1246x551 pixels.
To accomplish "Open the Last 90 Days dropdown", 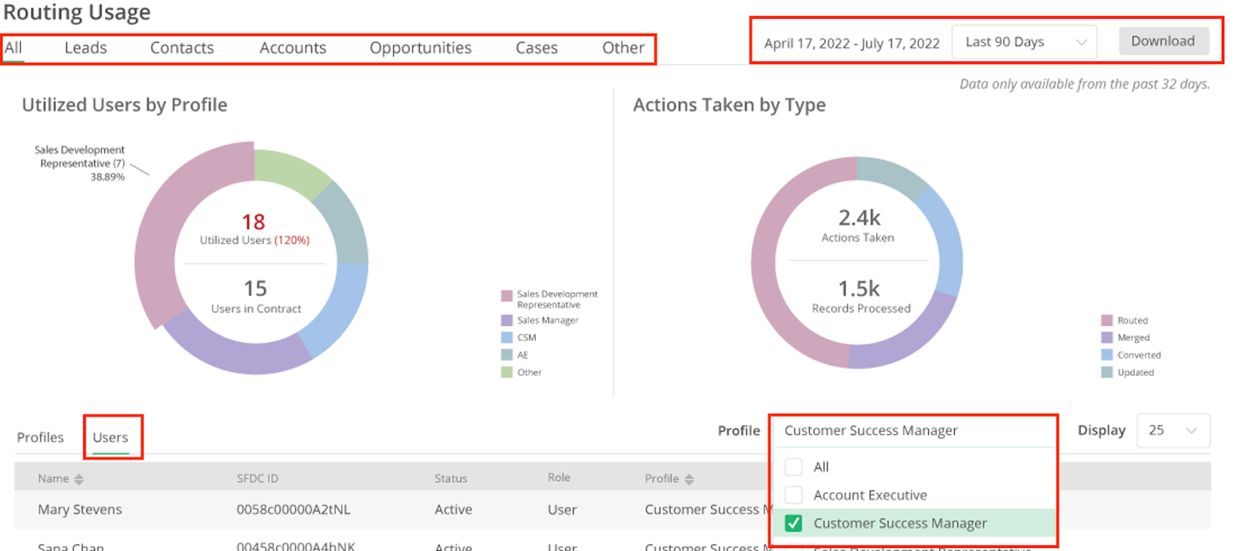I will tap(1023, 42).
